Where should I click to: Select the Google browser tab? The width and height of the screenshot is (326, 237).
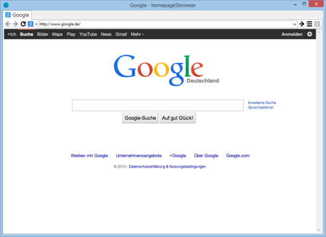coord(18,15)
